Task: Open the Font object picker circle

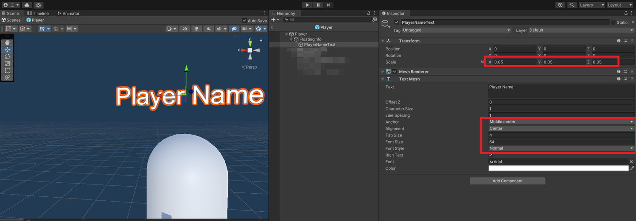Action: tap(632, 162)
